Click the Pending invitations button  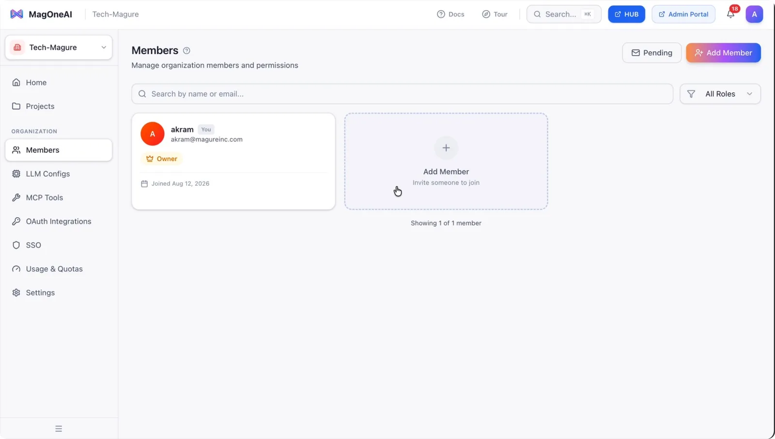point(651,53)
